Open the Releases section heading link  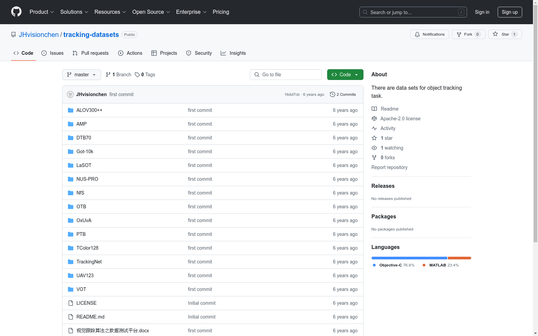point(383,186)
